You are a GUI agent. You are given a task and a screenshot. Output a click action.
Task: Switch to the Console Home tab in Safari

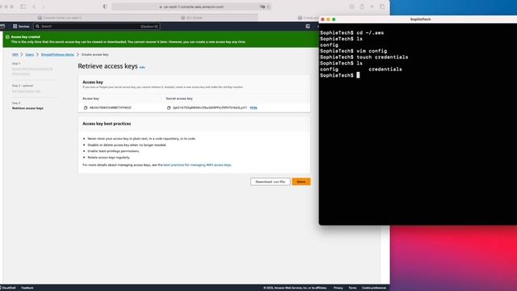pos(59,18)
